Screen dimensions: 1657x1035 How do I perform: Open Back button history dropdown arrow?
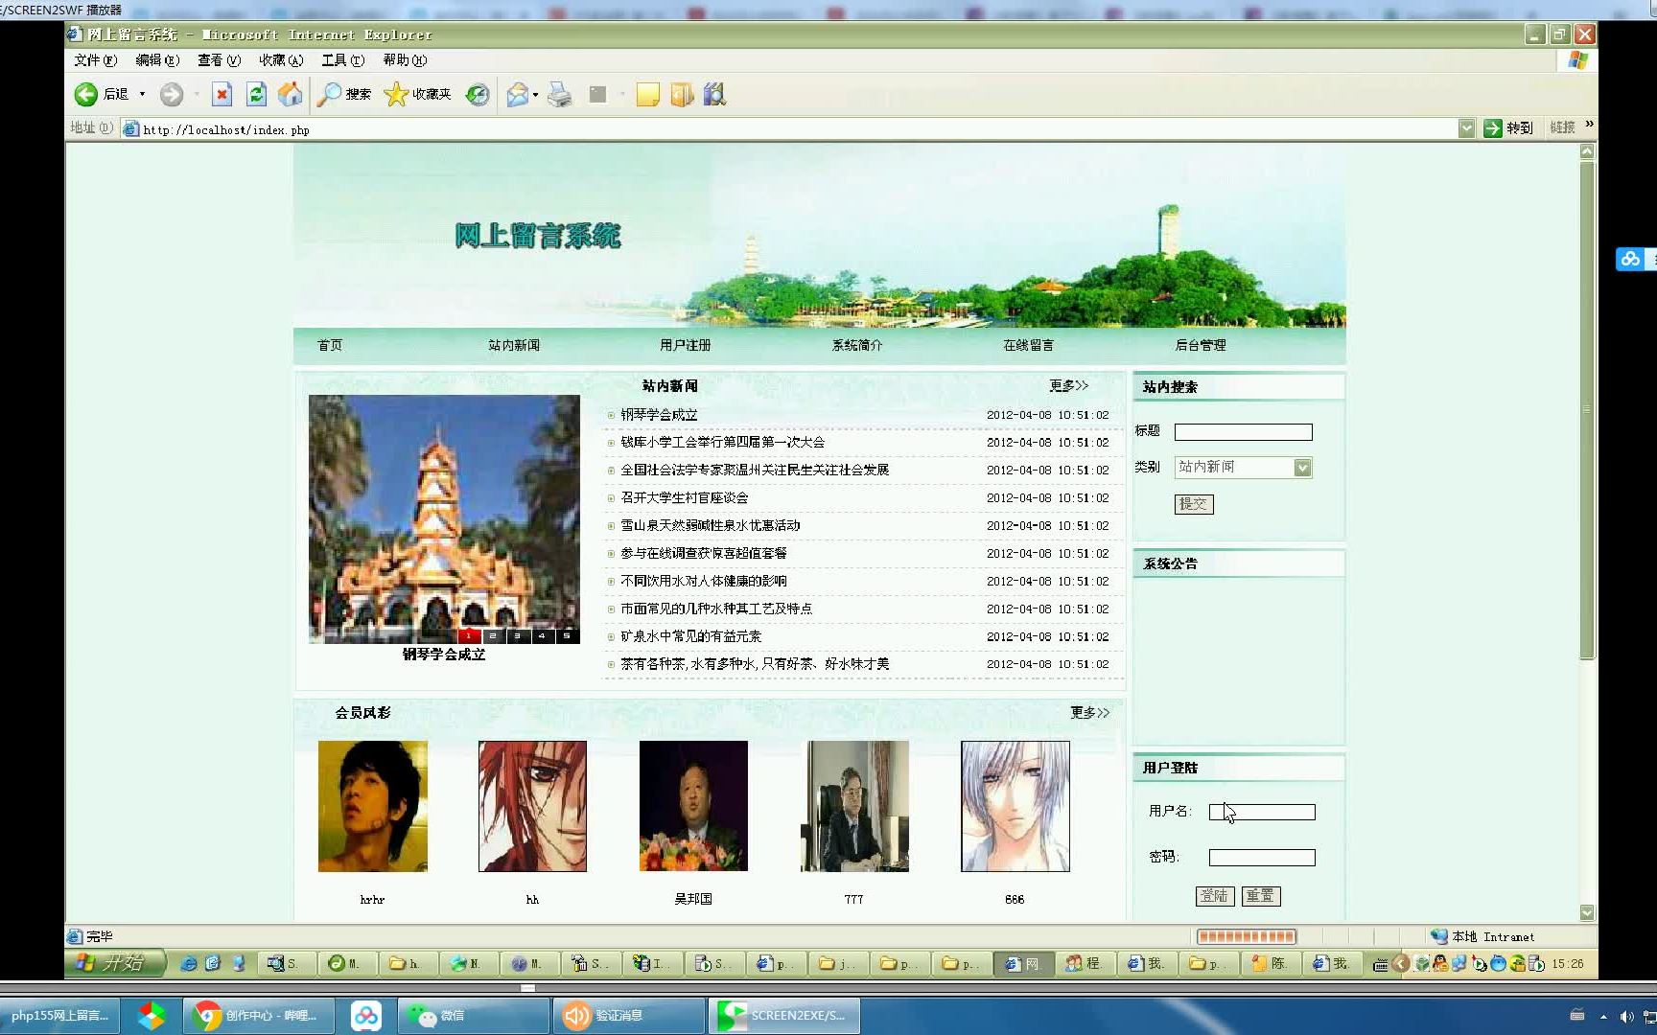[142, 94]
